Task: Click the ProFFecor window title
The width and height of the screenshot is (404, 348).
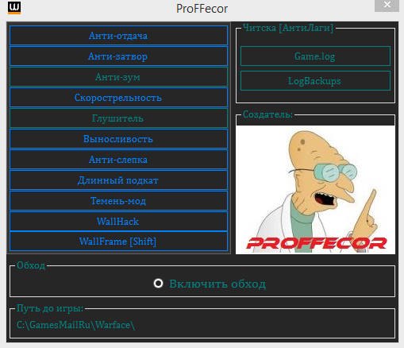Action: 202,9
